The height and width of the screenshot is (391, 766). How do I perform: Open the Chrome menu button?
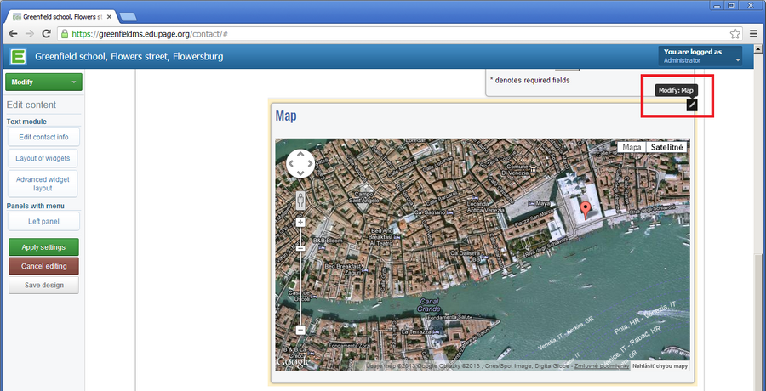[x=753, y=34]
